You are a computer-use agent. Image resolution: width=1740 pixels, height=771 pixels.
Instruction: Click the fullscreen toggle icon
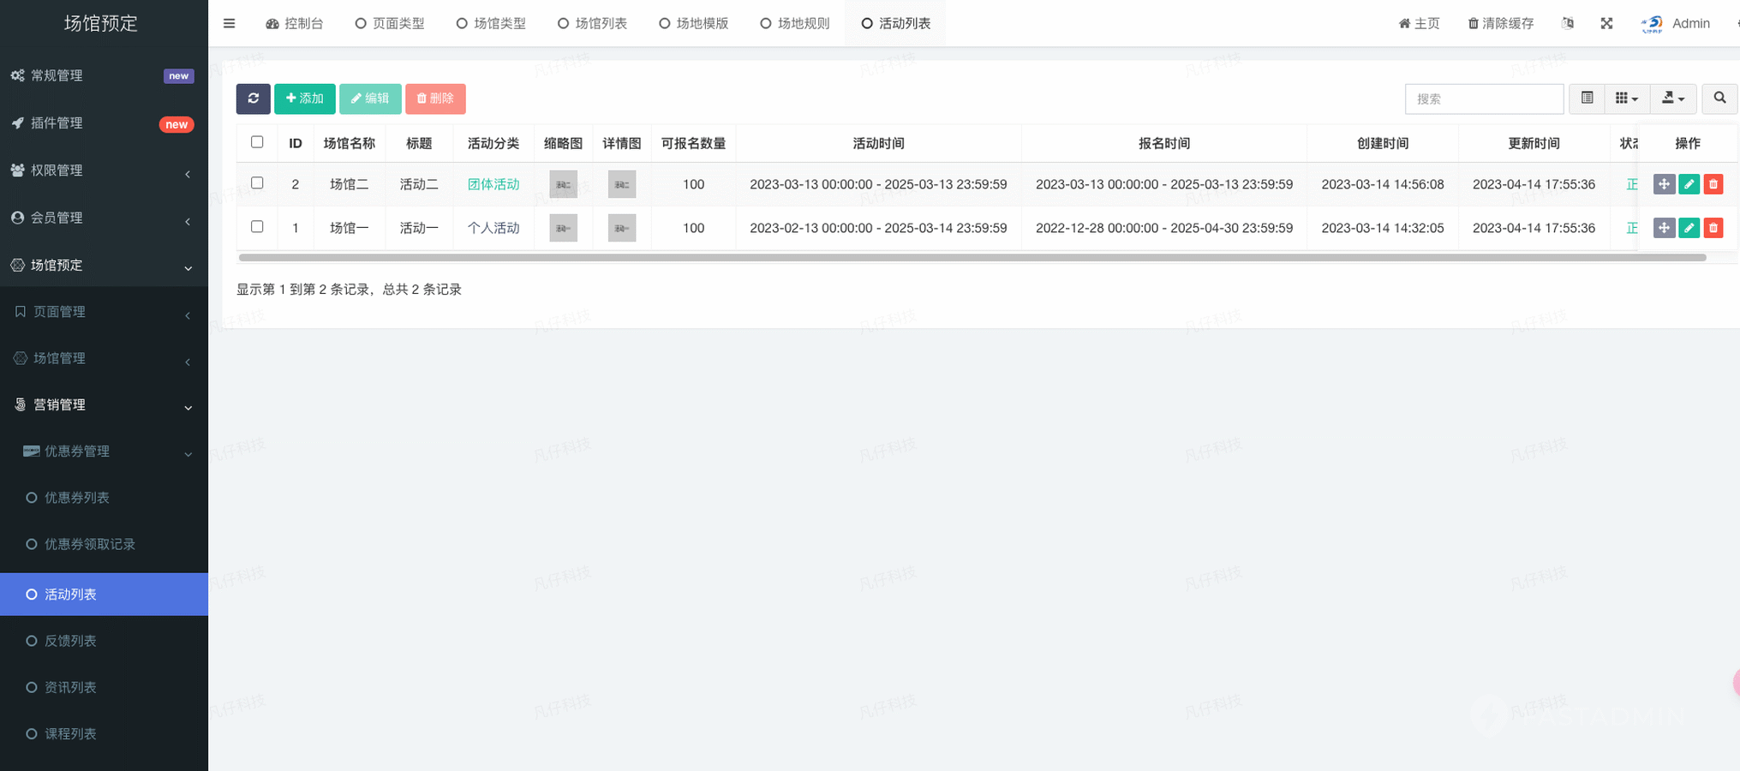point(1606,23)
